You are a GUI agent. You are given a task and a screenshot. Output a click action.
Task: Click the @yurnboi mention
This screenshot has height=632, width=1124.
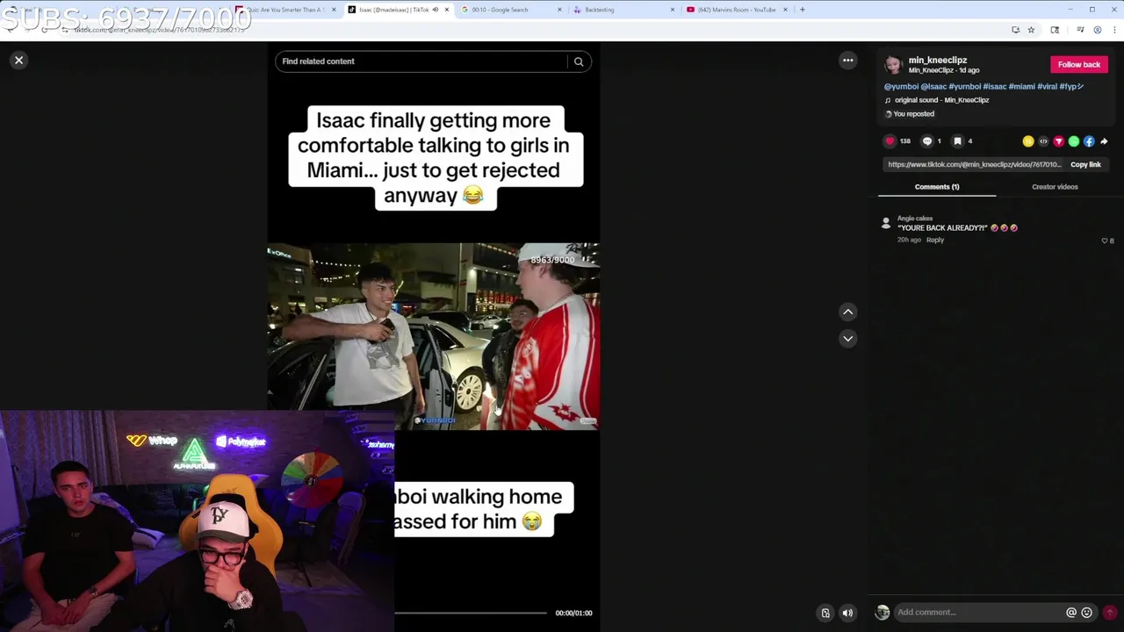coord(902,87)
